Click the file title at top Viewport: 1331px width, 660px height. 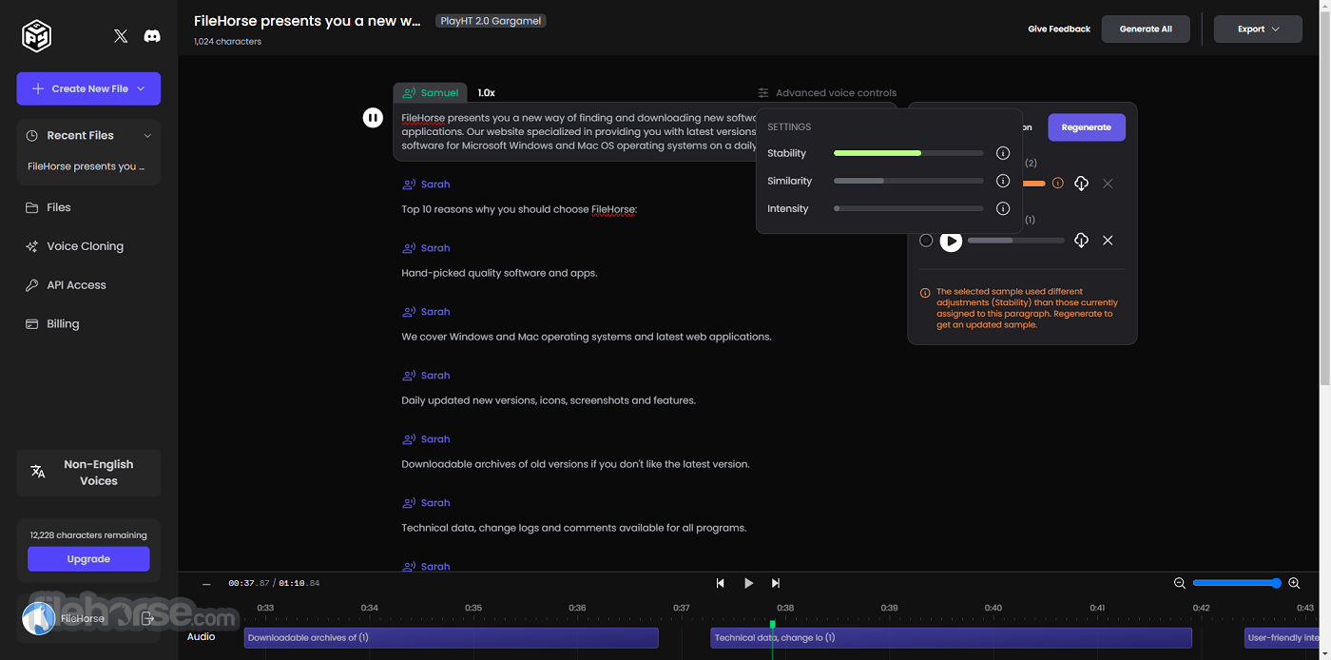307,21
